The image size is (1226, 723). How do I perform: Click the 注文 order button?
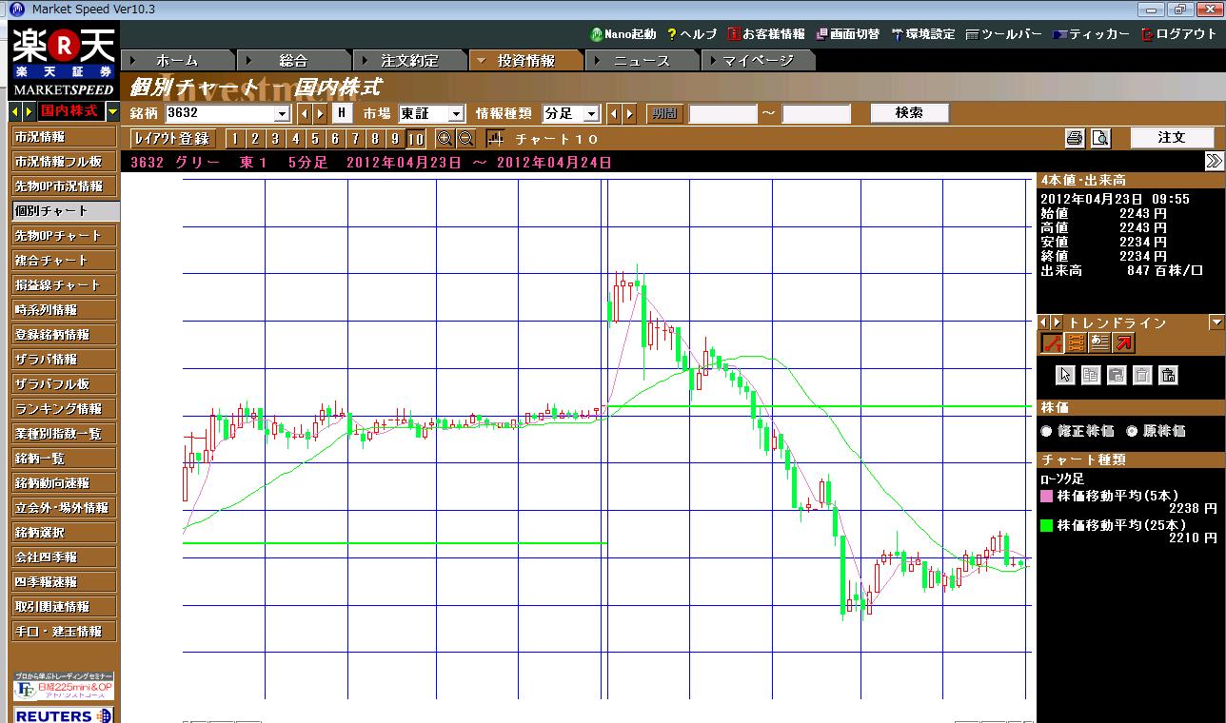[x=1172, y=138]
